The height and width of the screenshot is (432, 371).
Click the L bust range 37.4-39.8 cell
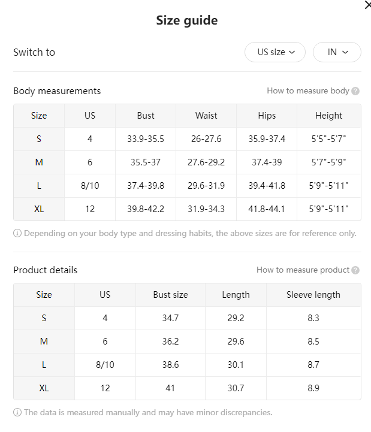(146, 186)
